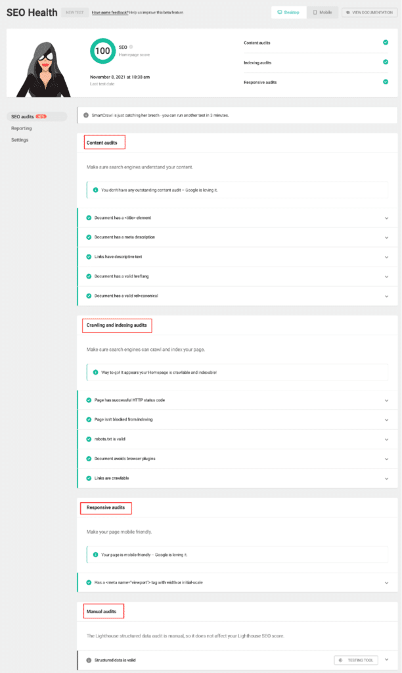This screenshot has height=673, width=402.
Task: Open the 'Have some feedback?' link
Action: coord(110,12)
